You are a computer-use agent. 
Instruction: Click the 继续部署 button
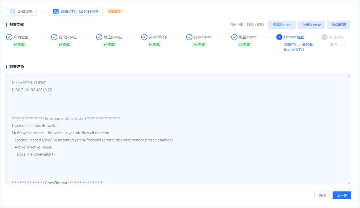pyautogui.click(x=338, y=25)
